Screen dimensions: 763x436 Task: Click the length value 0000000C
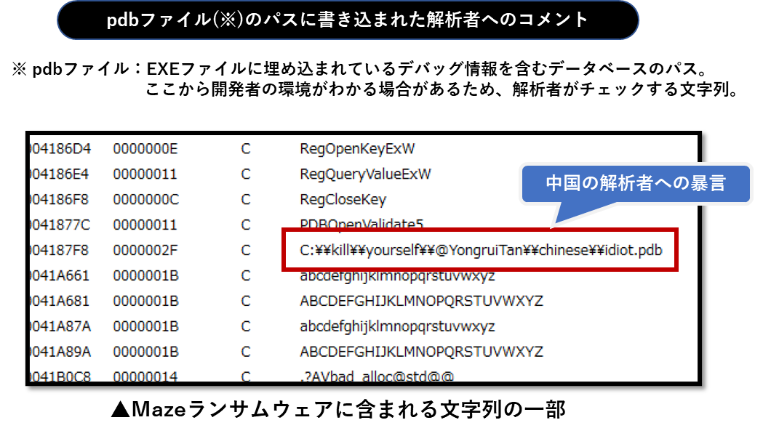click(x=145, y=199)
